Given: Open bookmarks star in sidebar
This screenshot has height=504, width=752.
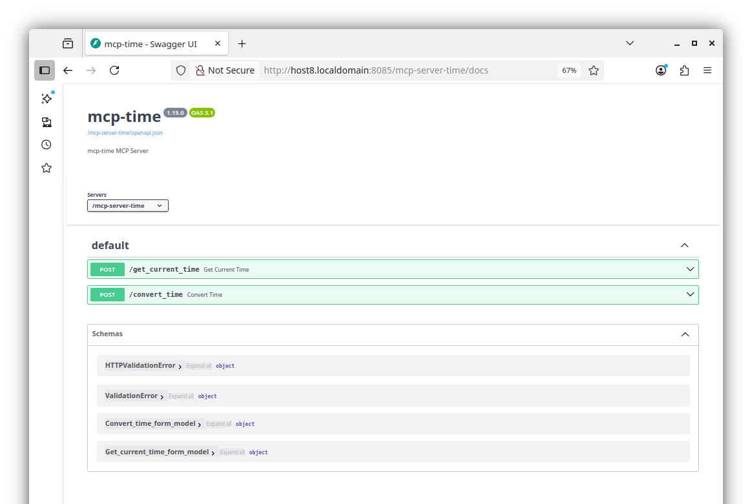Looking at the screenshot, I should [x=47, y=168].
